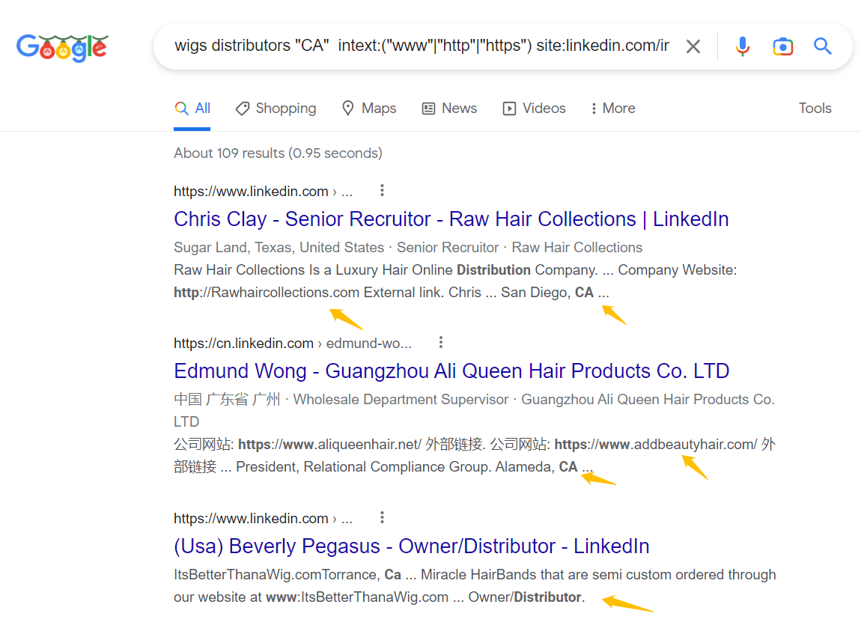Click the Videos play icon
This screenshot has height=640, width=861.
509,109
